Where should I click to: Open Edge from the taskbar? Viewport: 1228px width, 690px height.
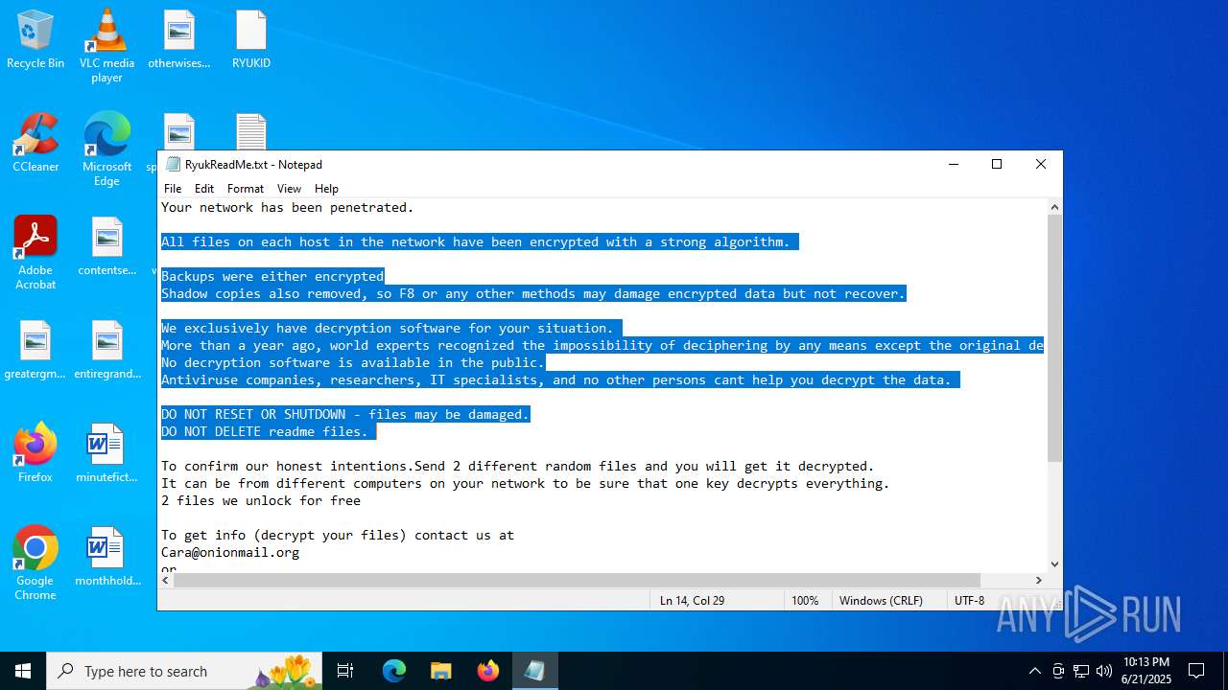[394, 671]
